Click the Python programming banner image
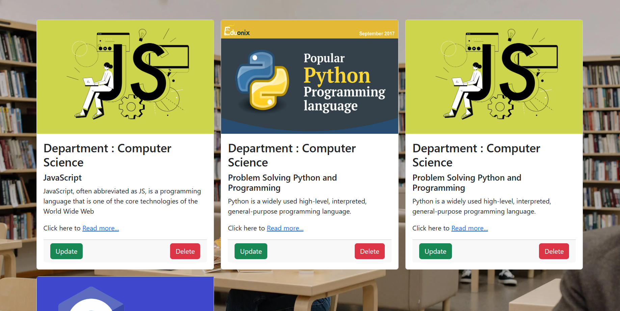 pos(309,77)
